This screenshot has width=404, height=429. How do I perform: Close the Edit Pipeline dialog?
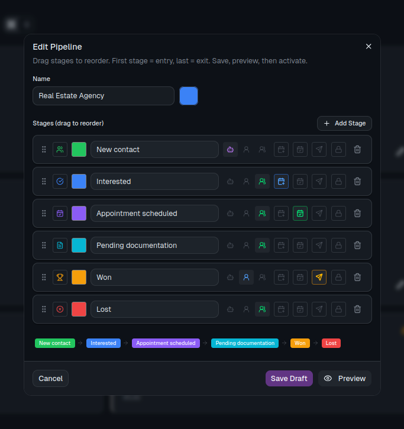point(369,47)
